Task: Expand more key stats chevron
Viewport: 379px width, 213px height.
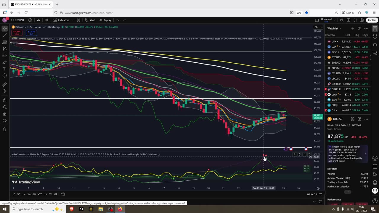Action: (x=348, y=192)
